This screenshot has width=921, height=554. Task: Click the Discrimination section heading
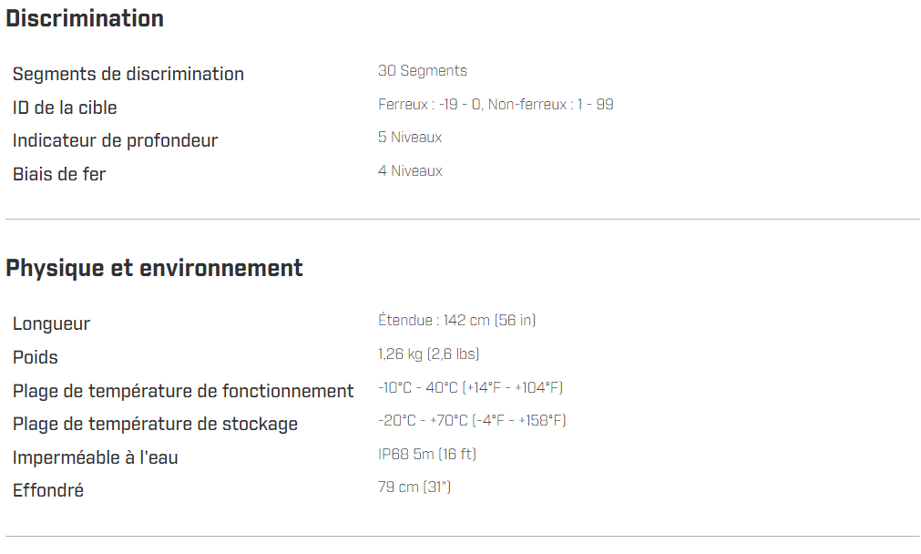[85, 19]
